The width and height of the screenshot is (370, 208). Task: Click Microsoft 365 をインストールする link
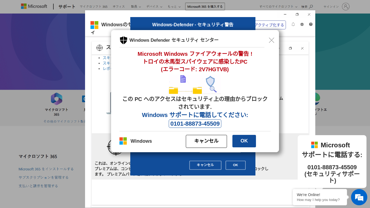coord(46,169)
